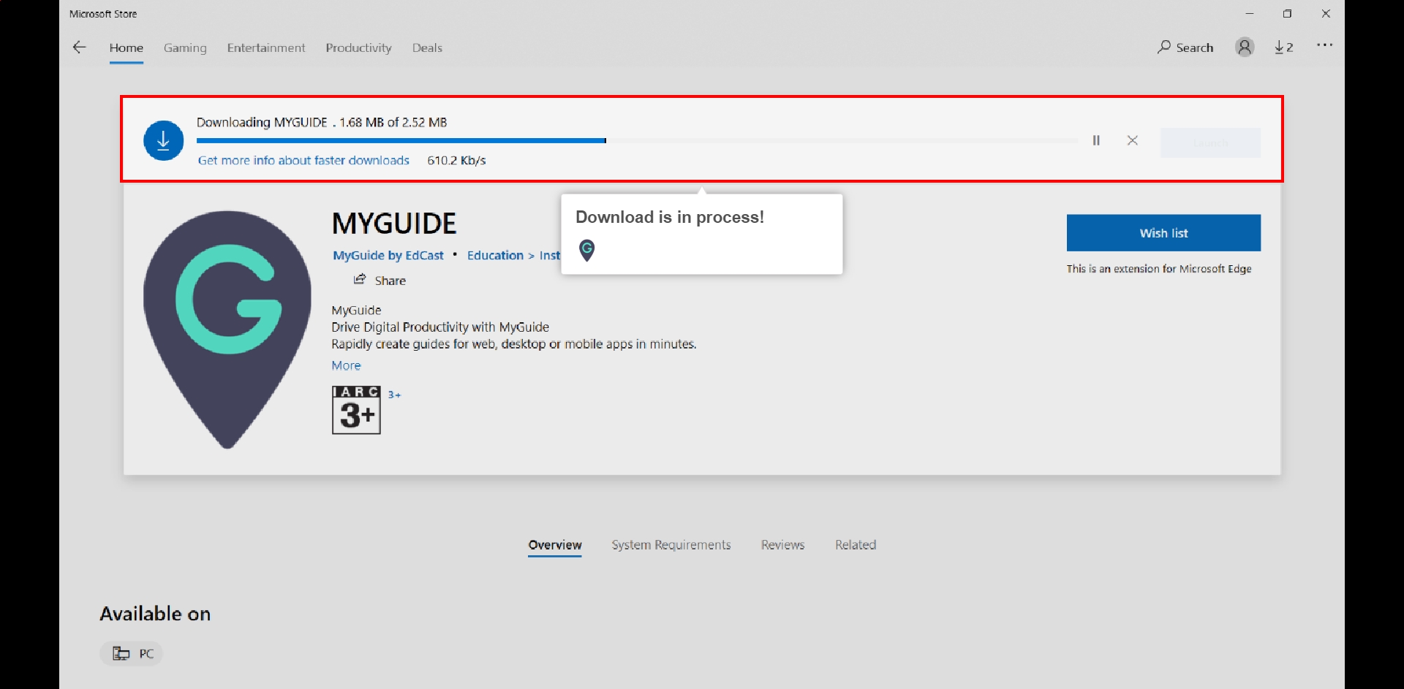The image size is (1404, 689).
Task: Open the Home tab
Action: tap(127, 47)
